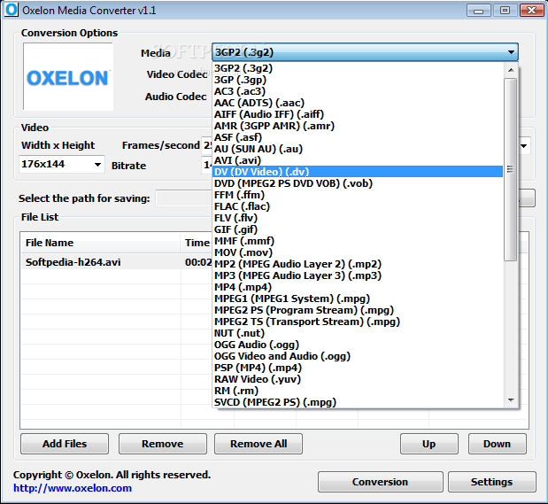Open the Settings dialog
548x504 pixels.
491,482
